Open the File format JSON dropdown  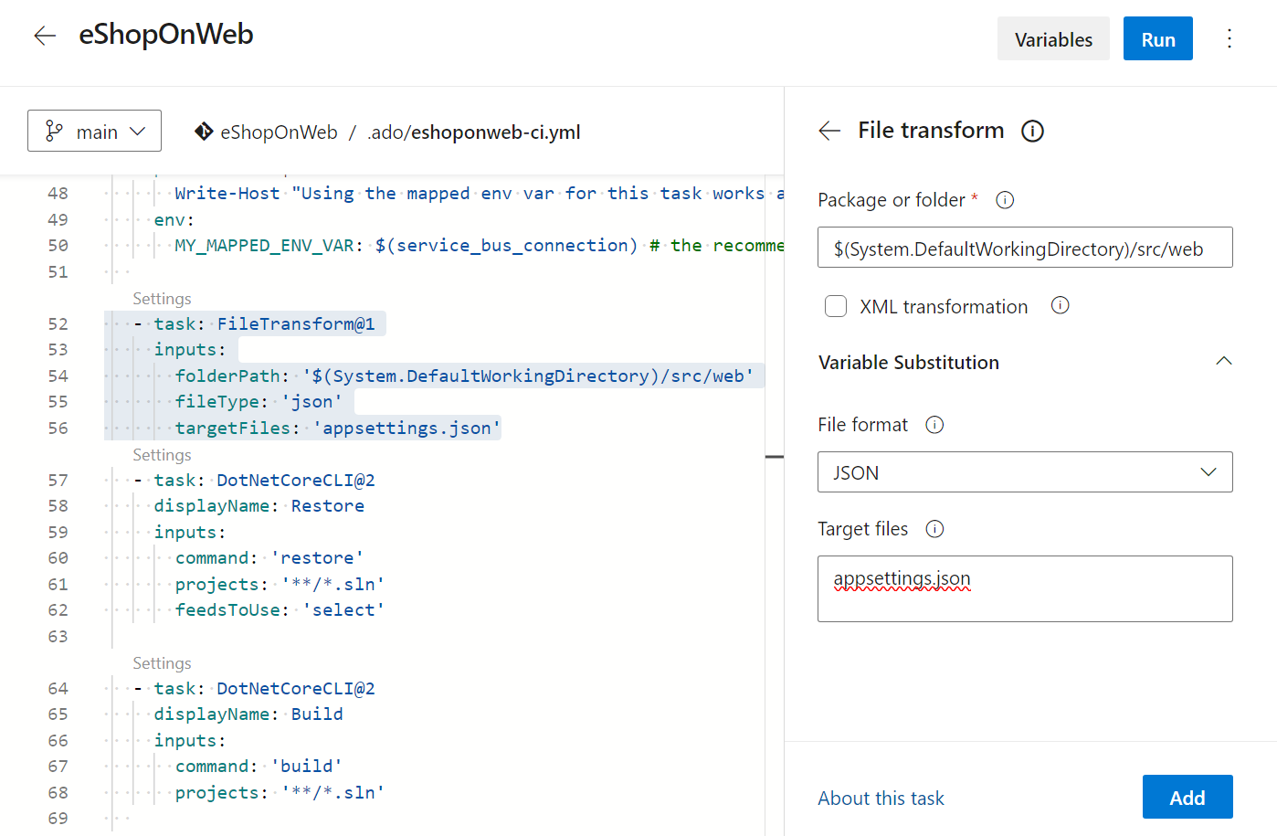pos(1025,472)
